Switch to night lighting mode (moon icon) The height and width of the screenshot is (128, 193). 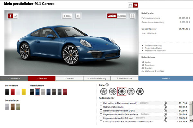tap(15, 15)
